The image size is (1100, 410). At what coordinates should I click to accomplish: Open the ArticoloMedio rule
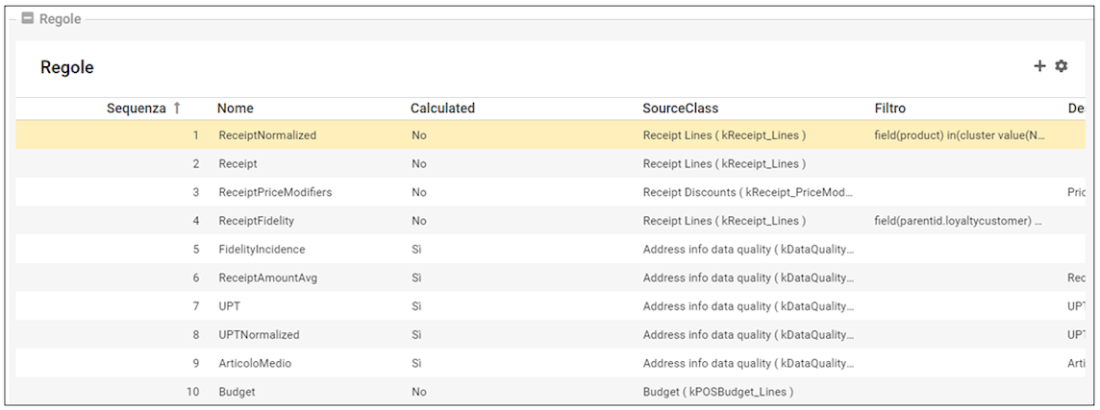pos(255,364)
